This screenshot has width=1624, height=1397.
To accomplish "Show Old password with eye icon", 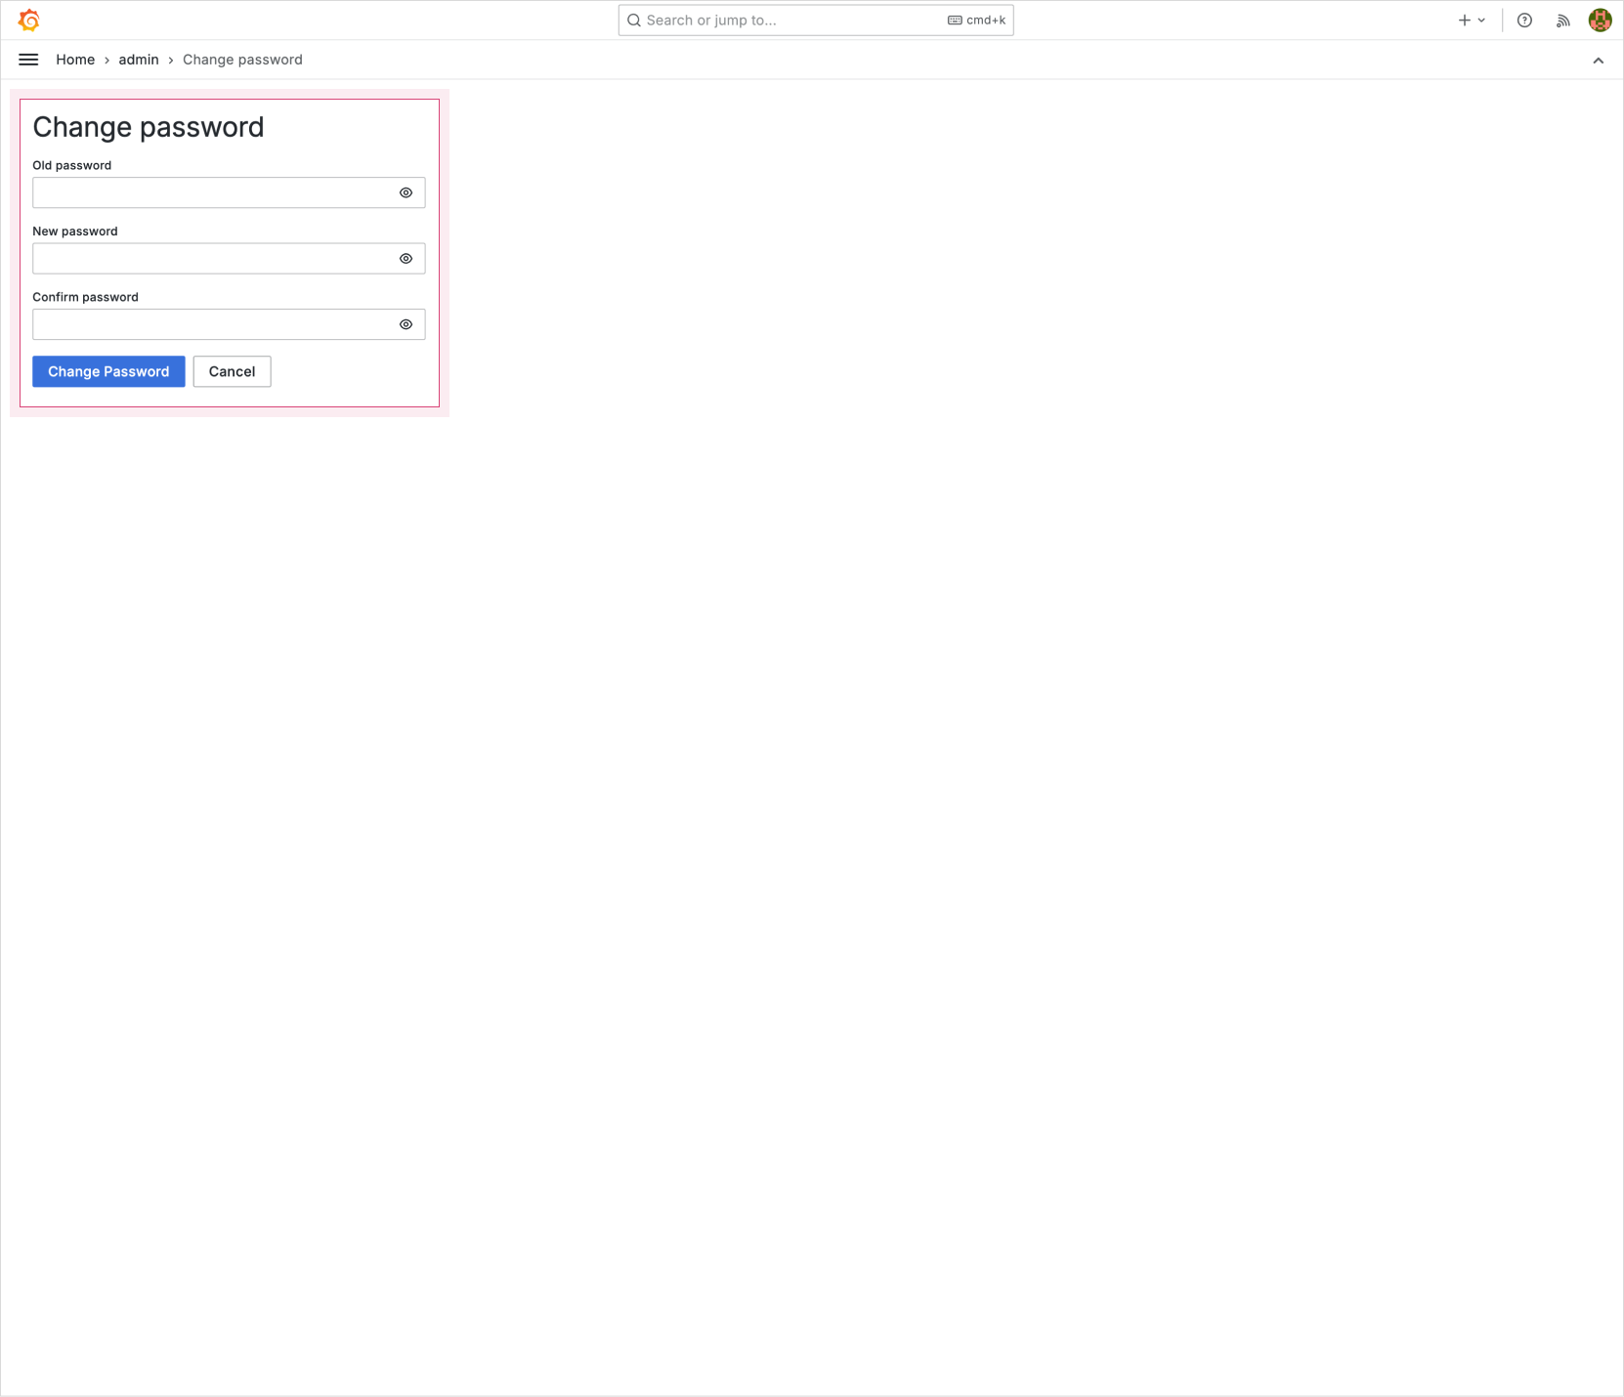I will [x=406, y=192].
